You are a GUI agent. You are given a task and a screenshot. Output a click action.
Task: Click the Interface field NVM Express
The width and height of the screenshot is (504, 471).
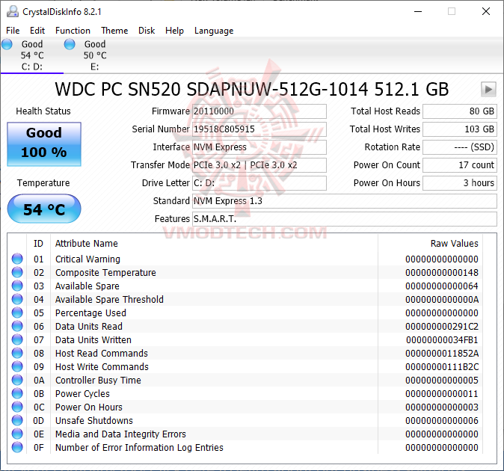pyautogui.click(x=259, y=147)
